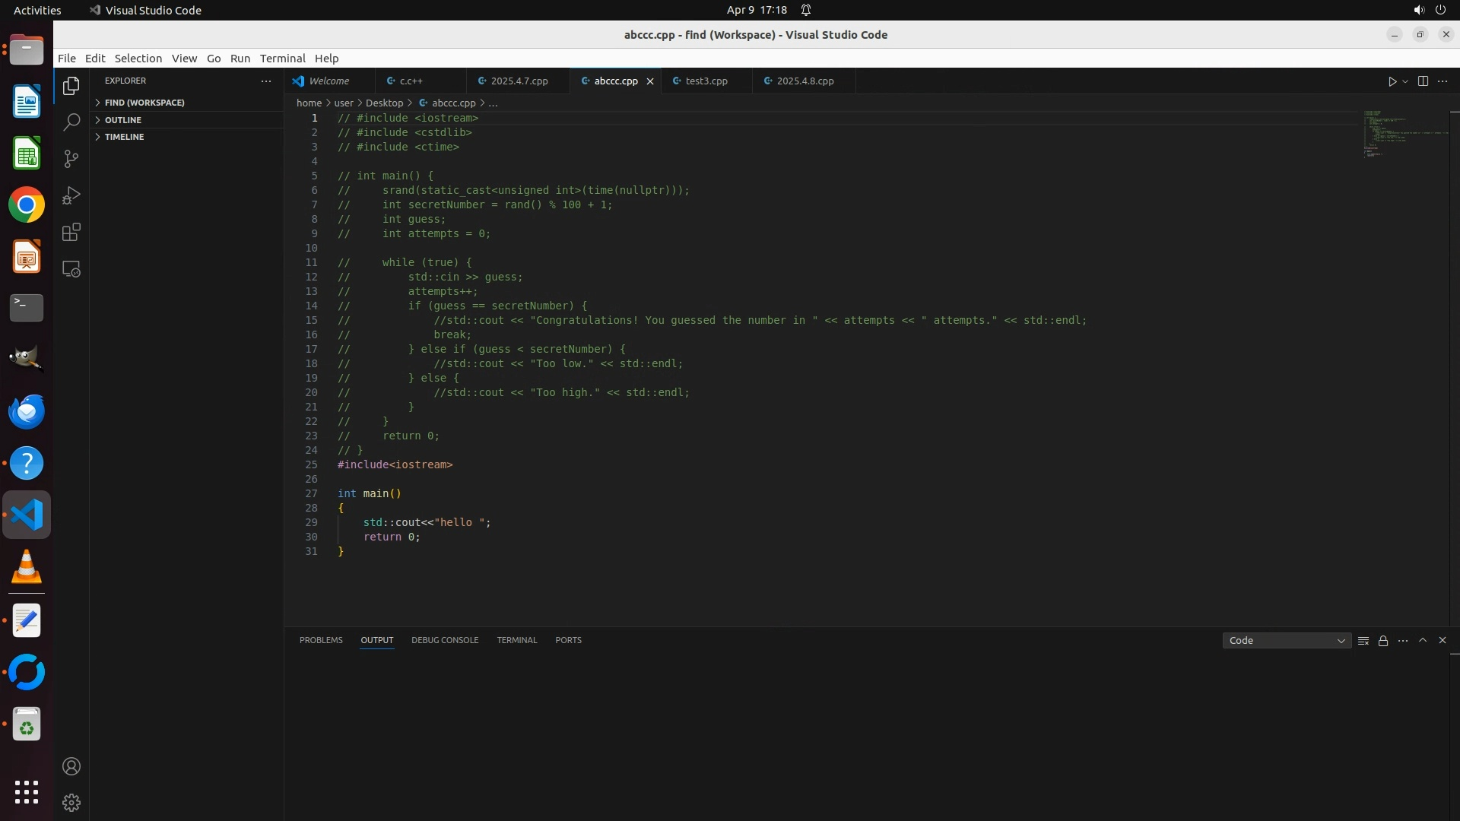Run the C++ file with play button

coord(1392,81)
